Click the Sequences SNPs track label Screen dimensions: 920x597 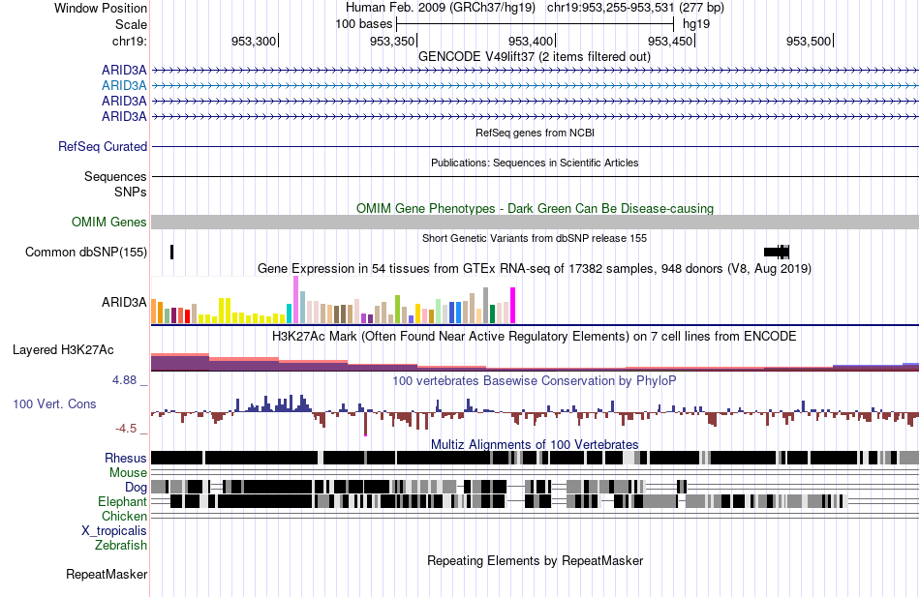[115, 184]
